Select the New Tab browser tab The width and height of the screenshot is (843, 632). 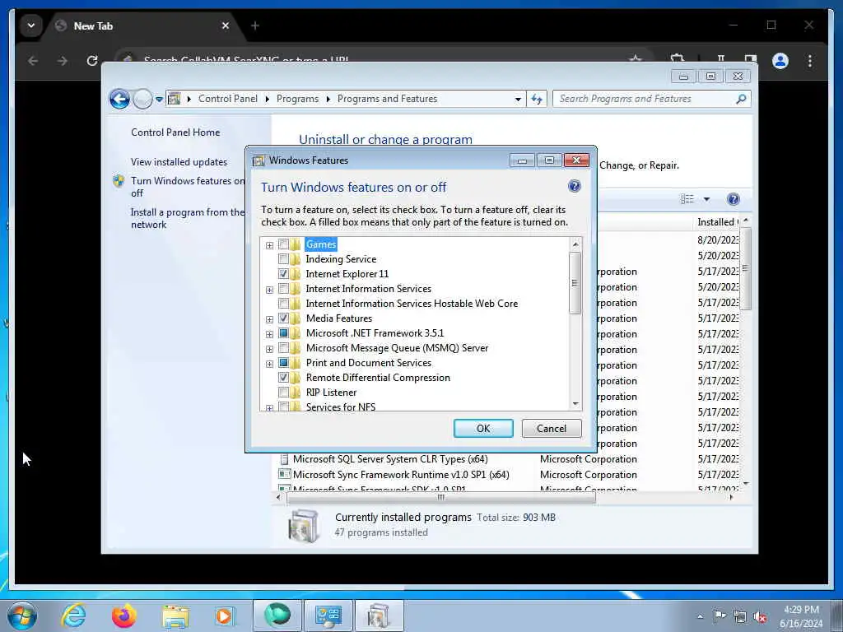tap(142, 26)
